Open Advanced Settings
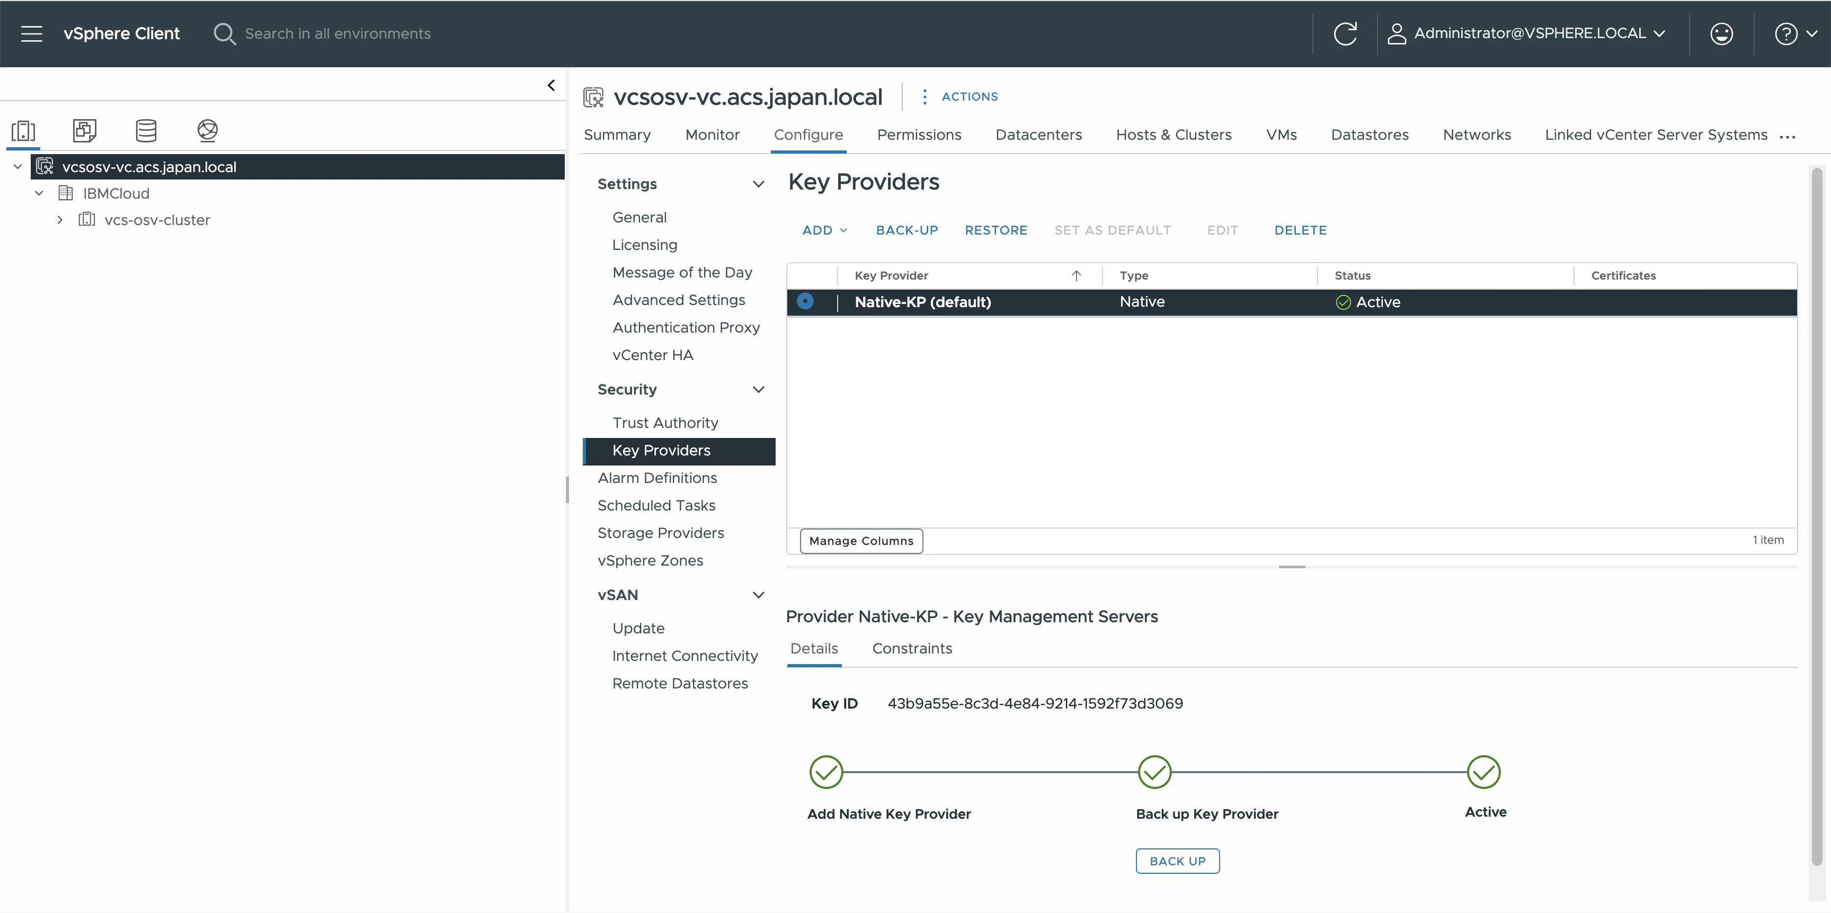Screen dimensions: 1831x913 click(679, 300)
